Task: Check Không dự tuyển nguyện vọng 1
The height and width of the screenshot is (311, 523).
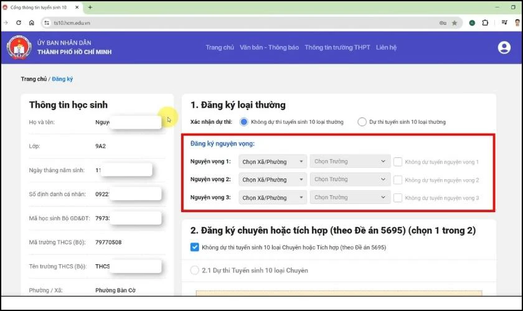Action: [x=398, y=162]
